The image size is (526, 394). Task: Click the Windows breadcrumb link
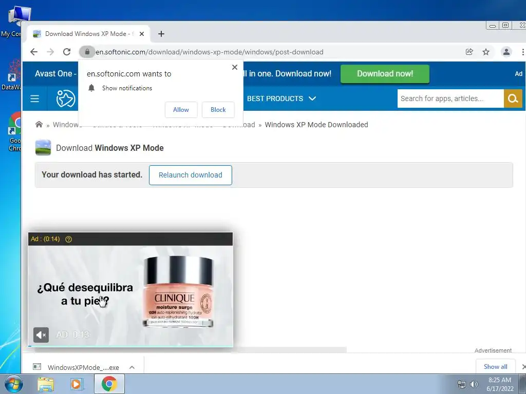(67, 125)
